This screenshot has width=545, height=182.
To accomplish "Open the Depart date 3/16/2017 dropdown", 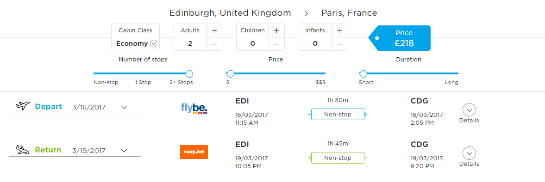I will (x=124, y=108).
